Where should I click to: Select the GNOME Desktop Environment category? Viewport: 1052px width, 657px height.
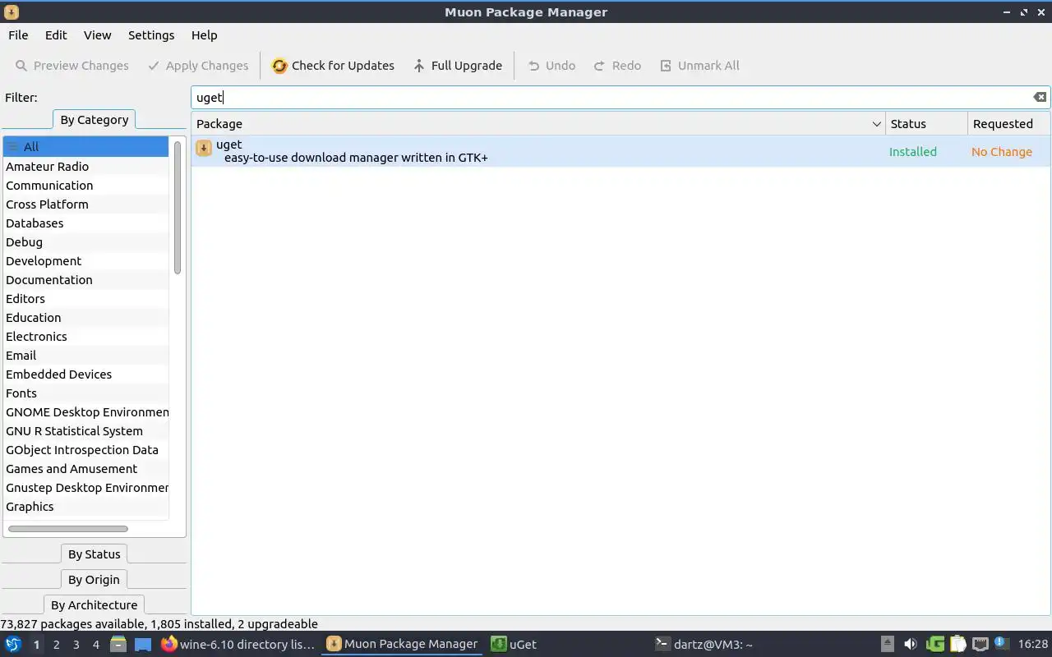click(85, 412)
